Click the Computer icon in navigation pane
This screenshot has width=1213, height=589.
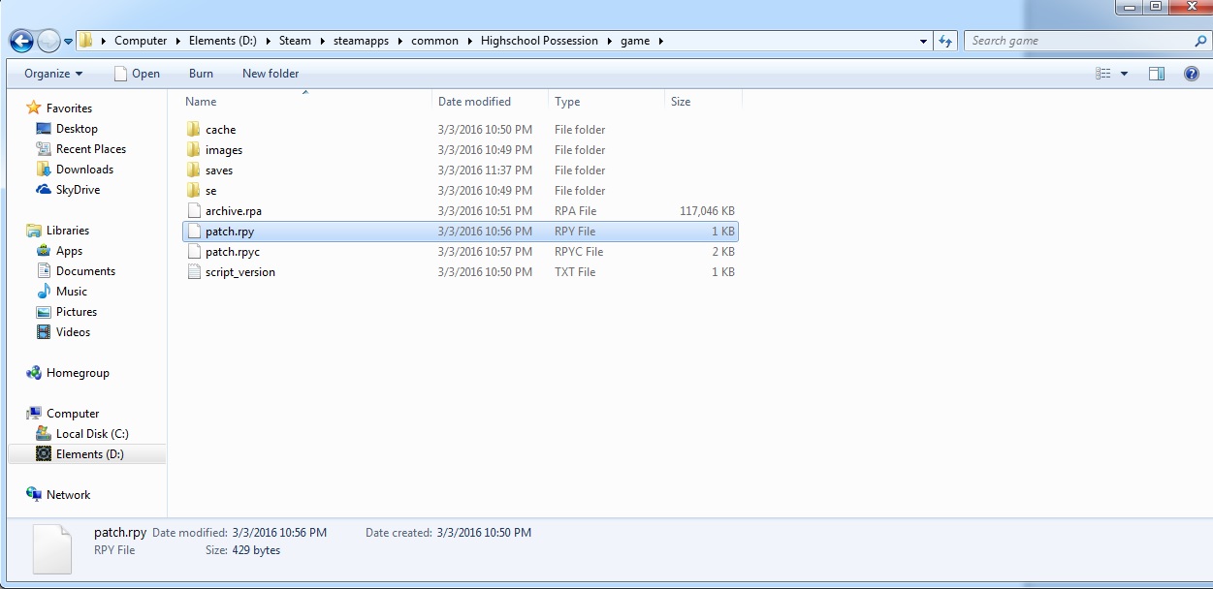click(34, 413)
